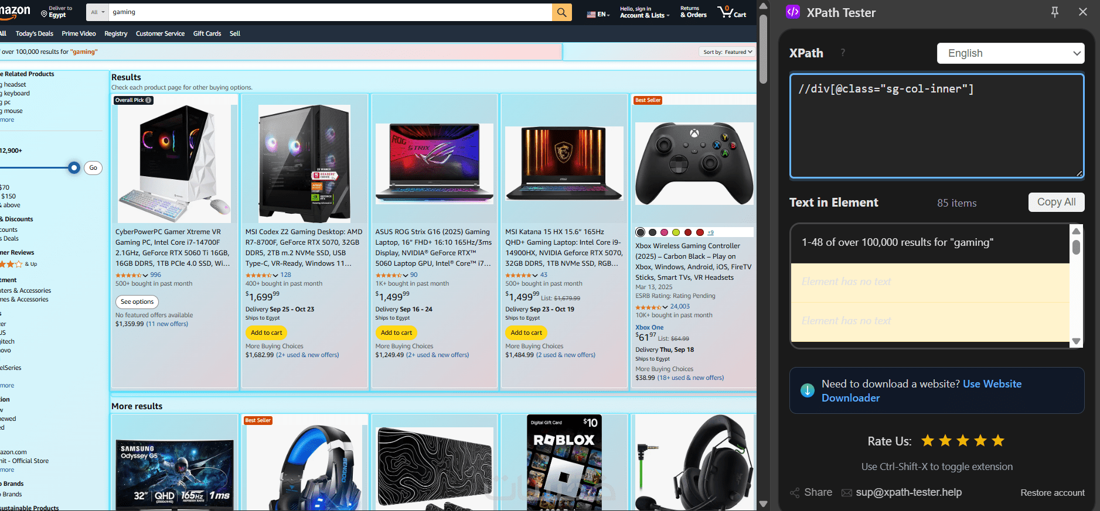
Task: Show +9 more controller colors
Action: click(x=710, y=232)
